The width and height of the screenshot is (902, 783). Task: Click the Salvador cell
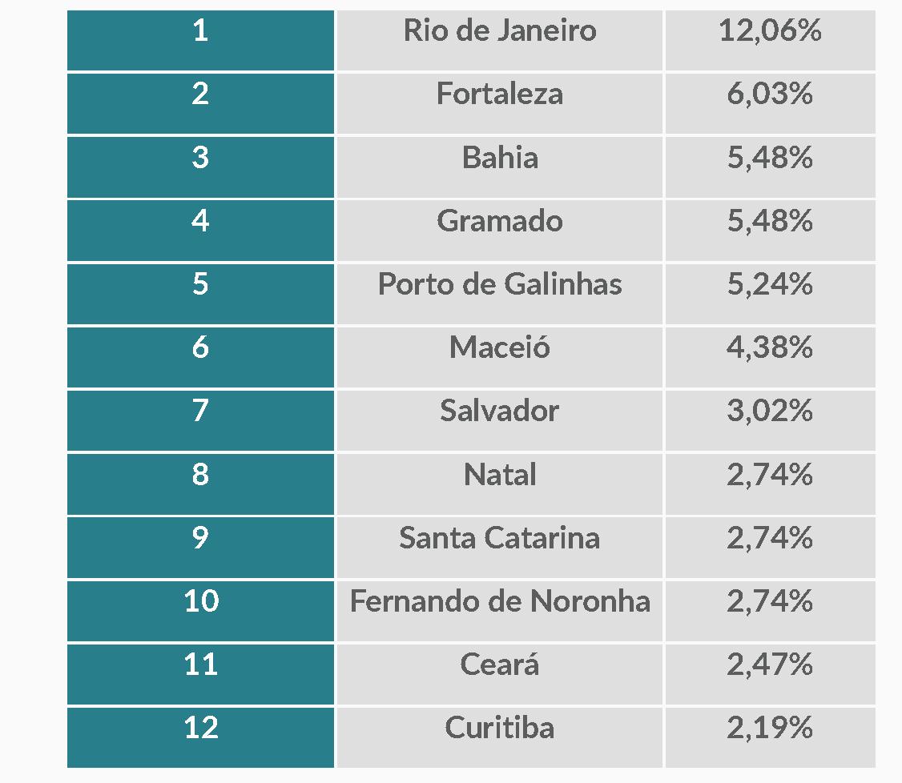tap(499, 420)
